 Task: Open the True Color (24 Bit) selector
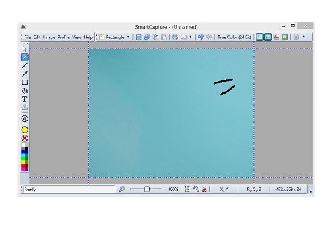coord(234,37)
